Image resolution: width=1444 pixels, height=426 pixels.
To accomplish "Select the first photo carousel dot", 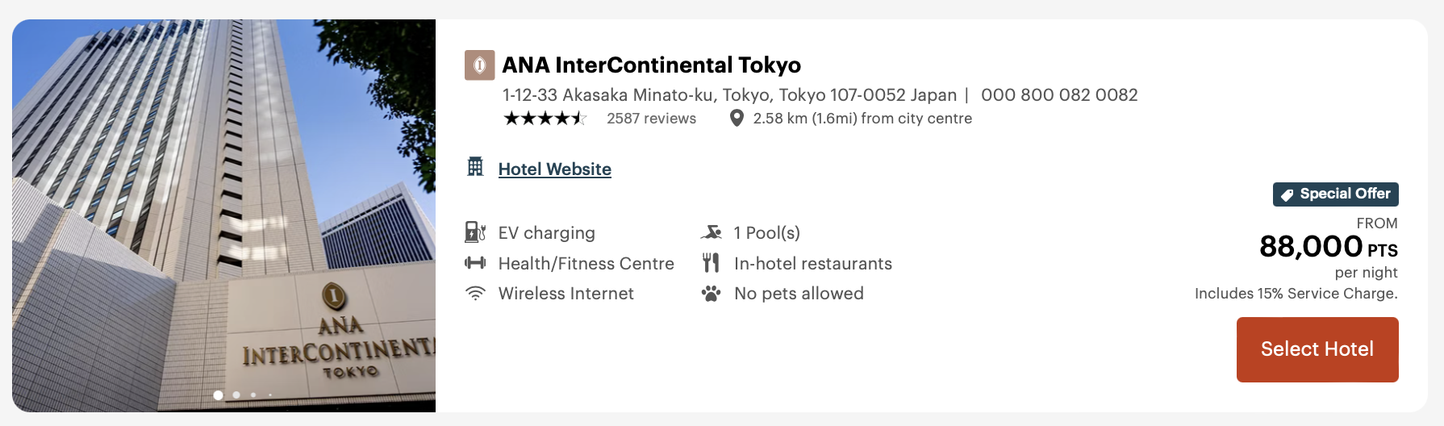I will pos(218,395).
